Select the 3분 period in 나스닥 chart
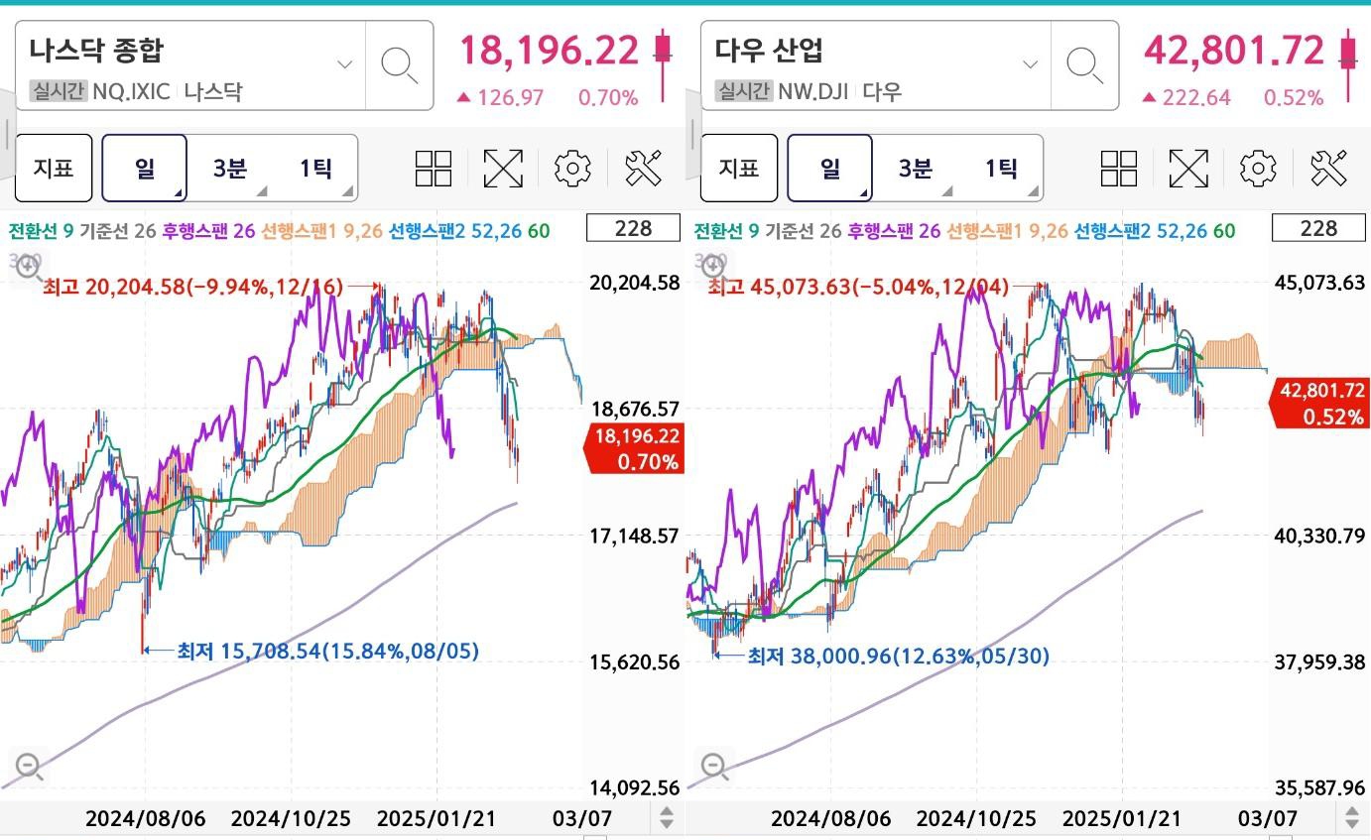This screenshot has width=1371, height=840. click(230, 168)
